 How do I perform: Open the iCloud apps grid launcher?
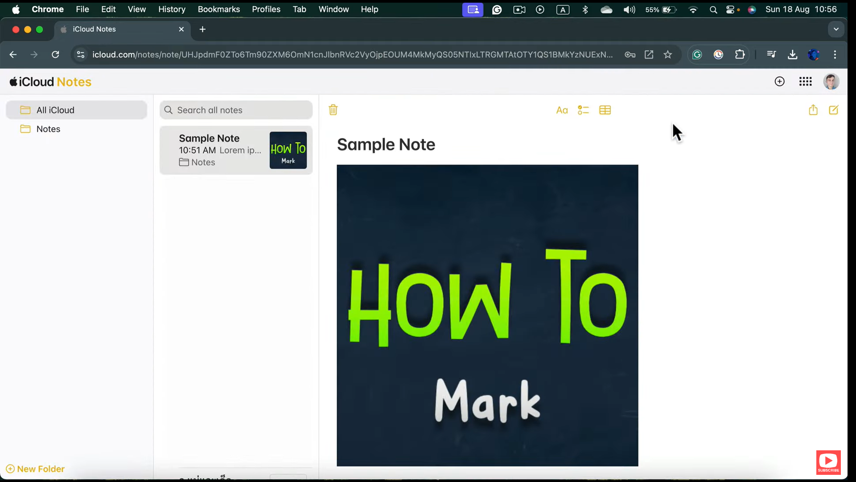(805, 82)
